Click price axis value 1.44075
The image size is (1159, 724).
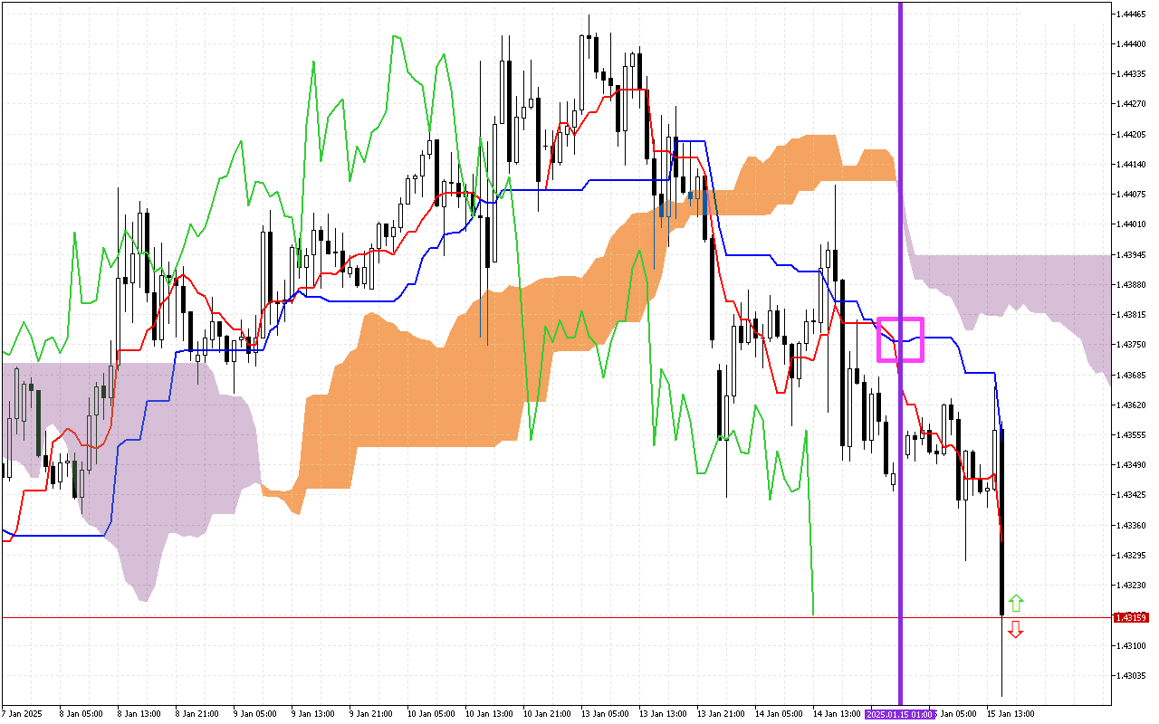(x=1130, y=195)
